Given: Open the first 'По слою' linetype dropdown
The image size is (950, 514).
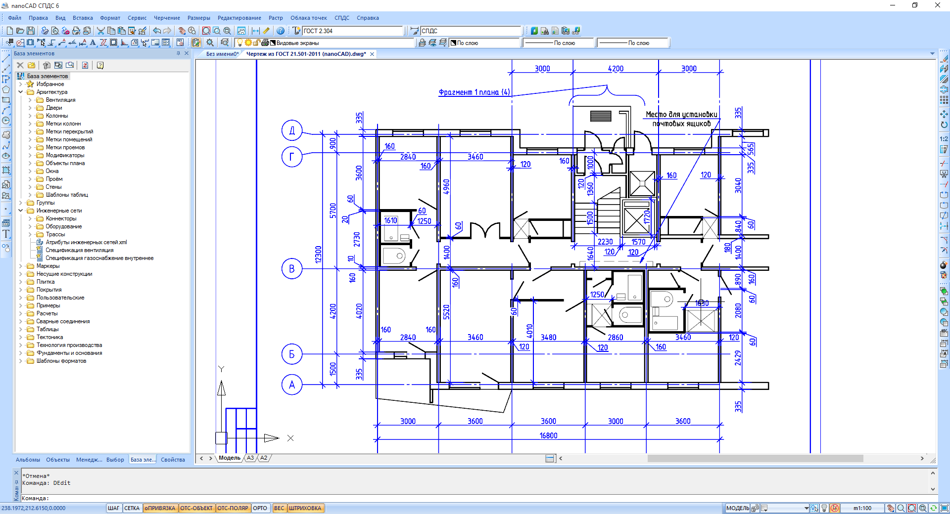Looking at the screenshot, I should (x=559, y=43).
